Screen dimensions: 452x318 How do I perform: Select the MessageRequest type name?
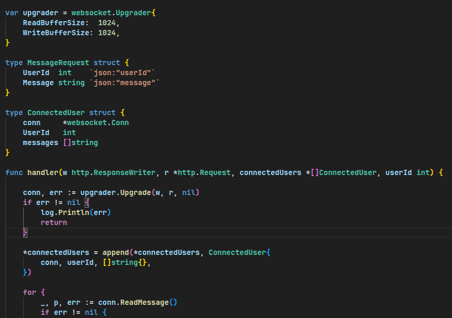58,63
